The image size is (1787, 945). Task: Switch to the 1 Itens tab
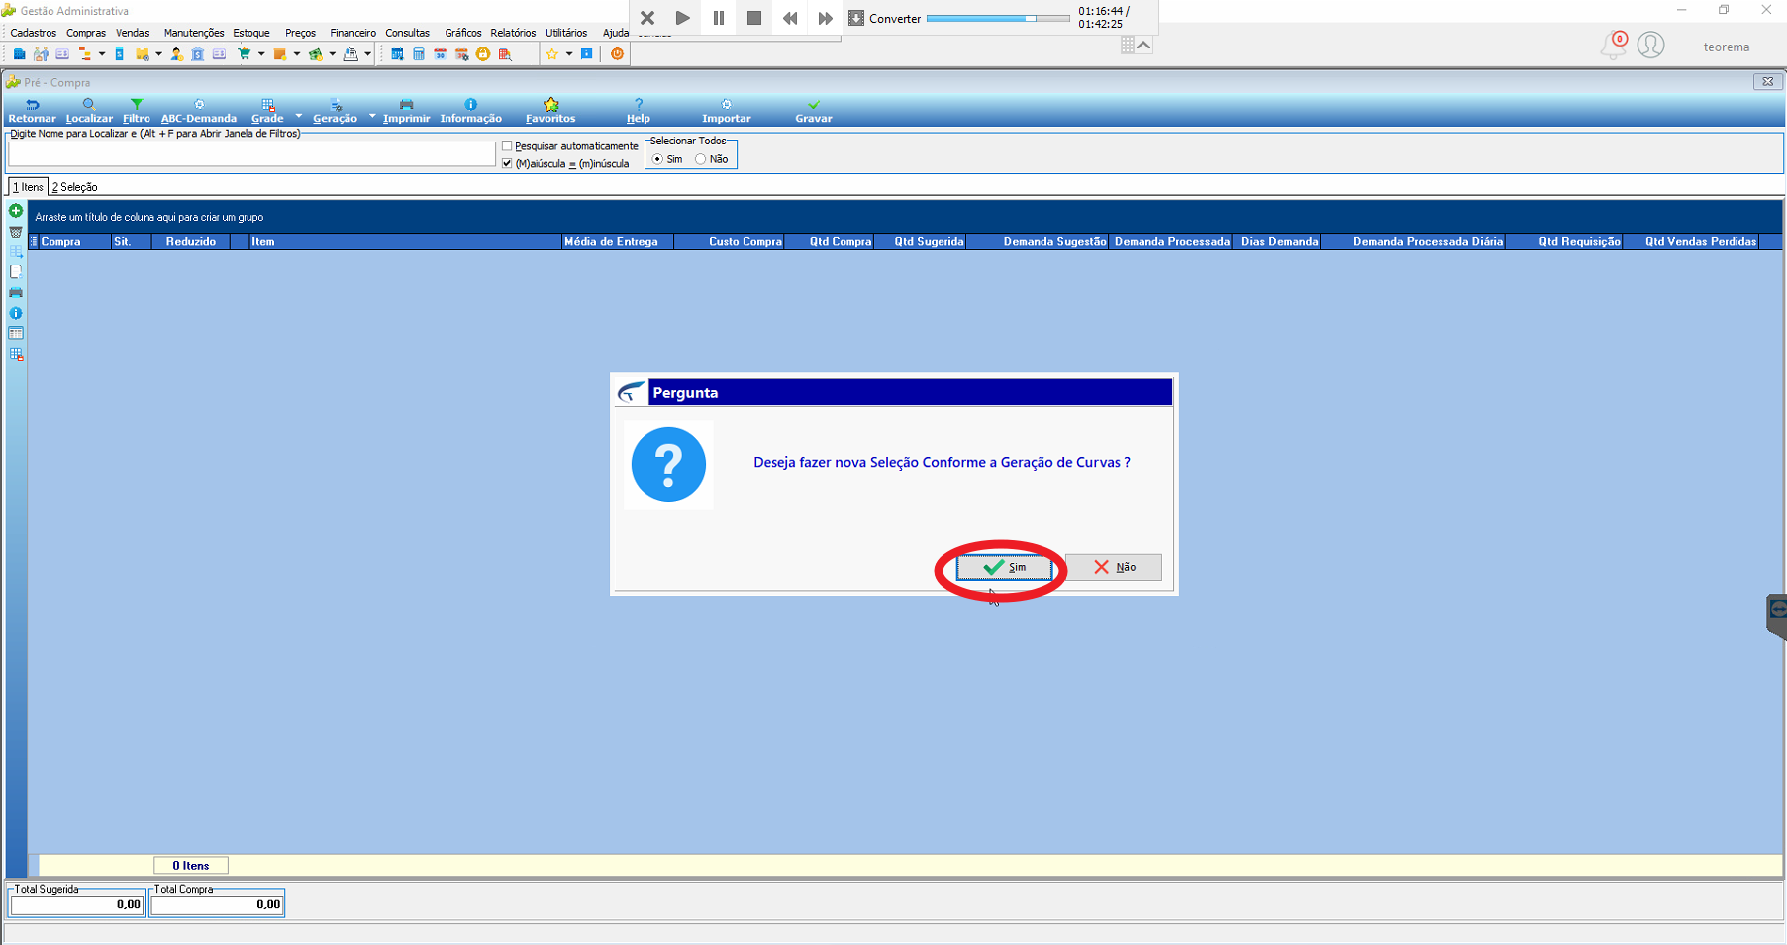coord(28,187)
